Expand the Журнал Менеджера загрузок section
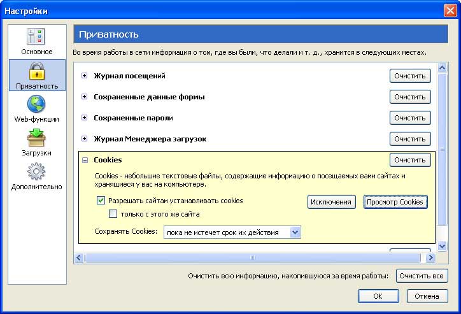Screen dimensions: 461x314 (x=85, y=139)
